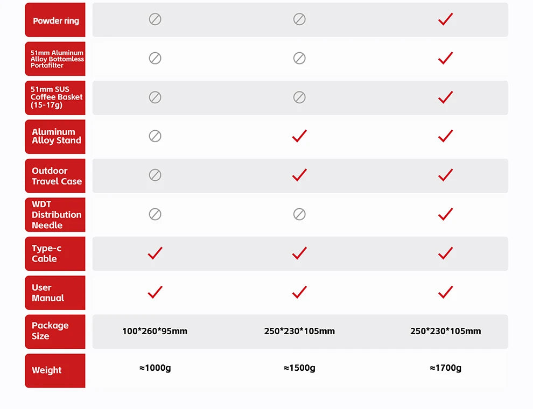Click the last checkmark in User Manual row
533x409 pixels.
445,292
